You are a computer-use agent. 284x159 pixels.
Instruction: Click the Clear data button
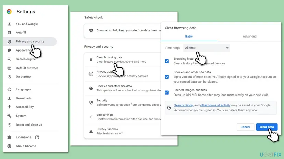pos(267,127)
